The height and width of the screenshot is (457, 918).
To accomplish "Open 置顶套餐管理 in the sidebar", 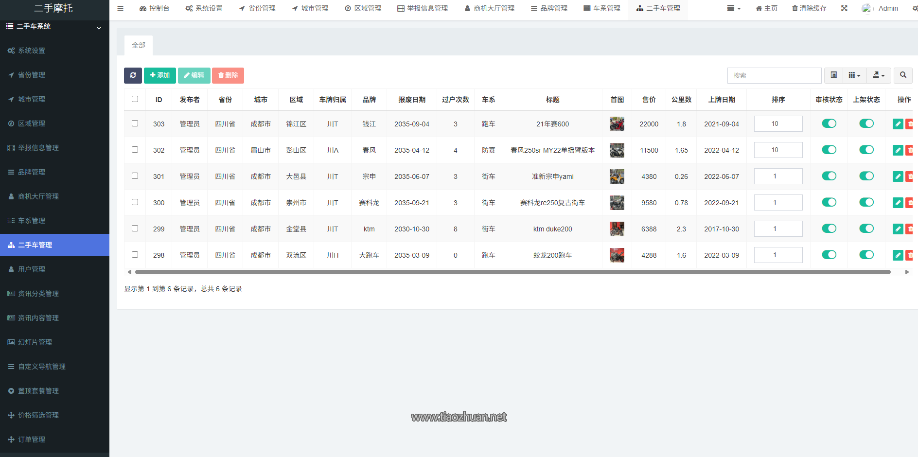I will click(54, 391).
